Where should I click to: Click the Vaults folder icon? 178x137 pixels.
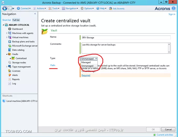pyautogui.click(x=10, y=54)
